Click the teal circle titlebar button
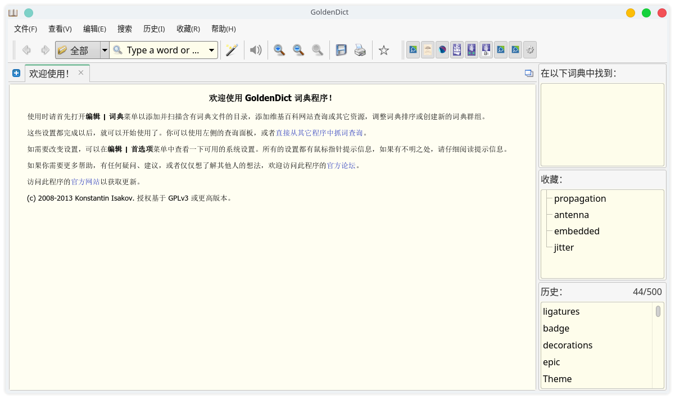This screenshot has width=675, height=399. [29, 12]
